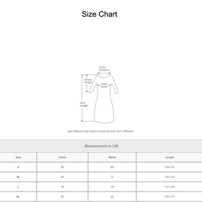Click the dress diagram illustration

tap(104, 98)
